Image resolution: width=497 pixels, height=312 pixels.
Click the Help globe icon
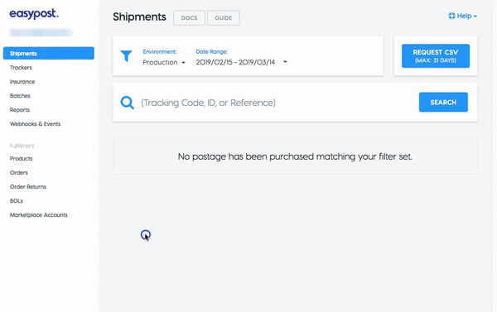pyautogui.click(x=451, y=16)
